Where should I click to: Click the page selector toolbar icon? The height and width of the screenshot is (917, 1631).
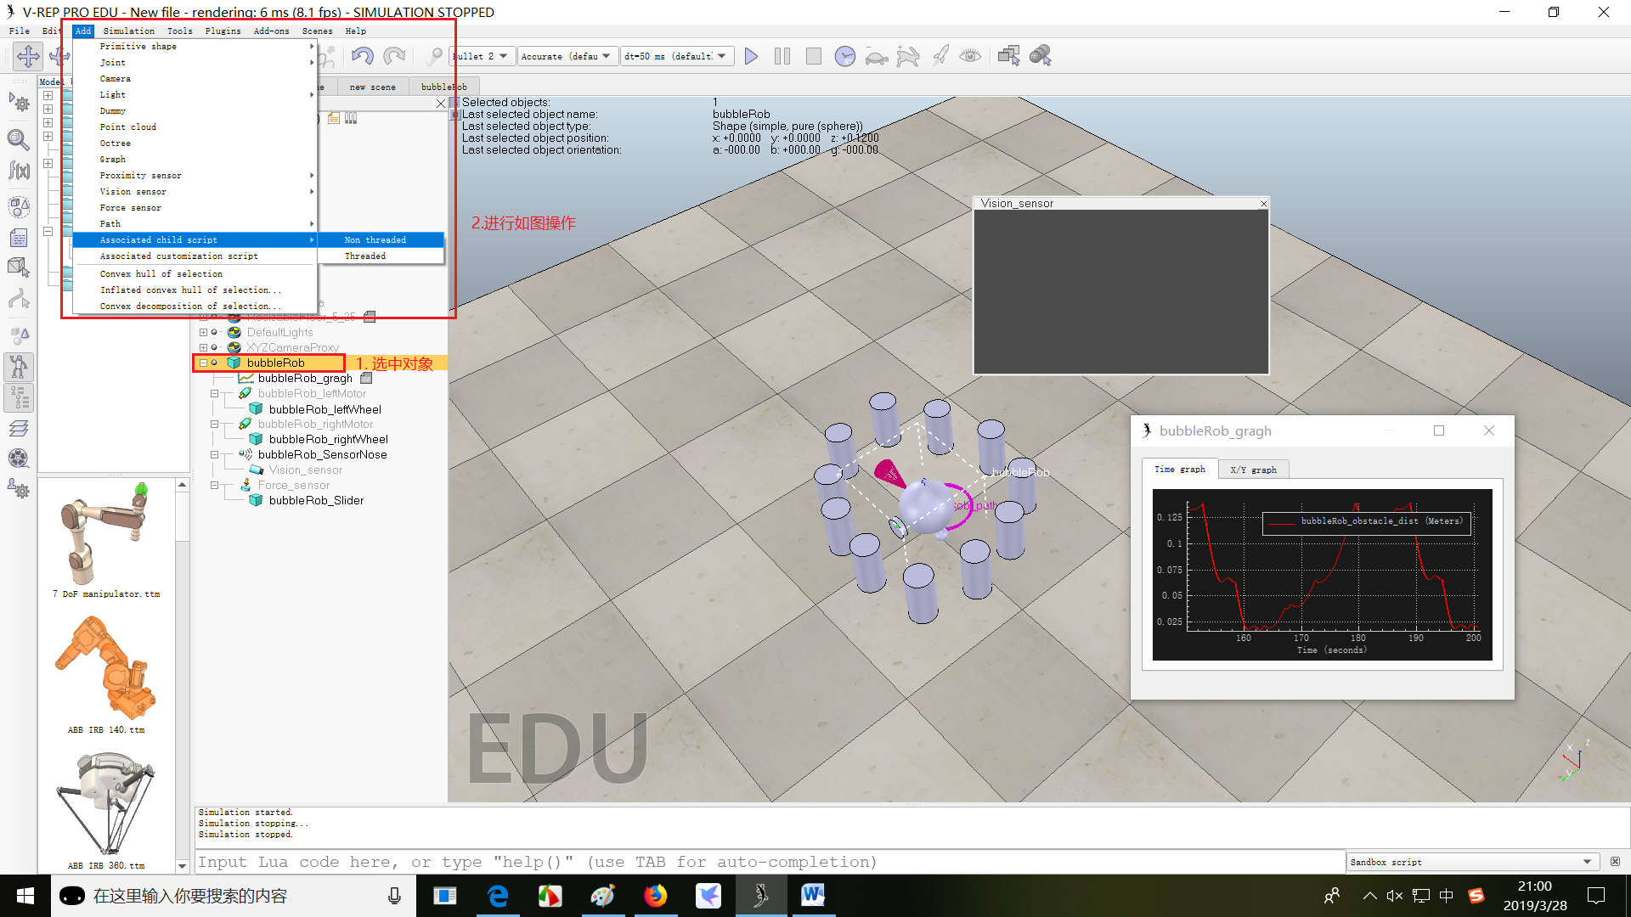coord(1008,56)
